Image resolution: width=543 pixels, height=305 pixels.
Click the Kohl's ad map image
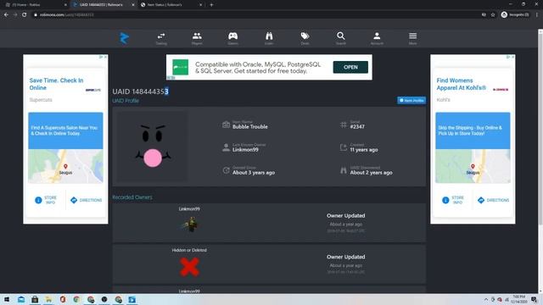[x=473, y=166]
